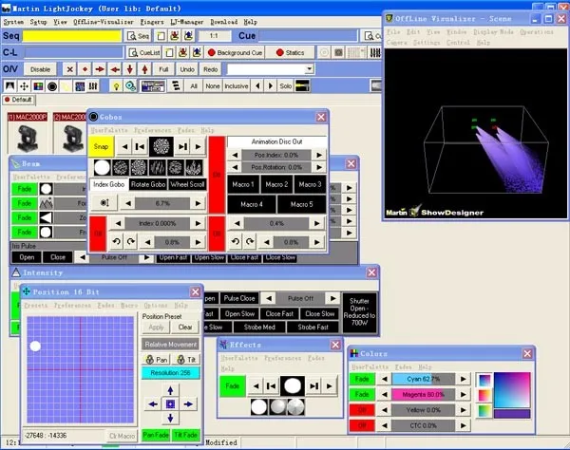Screen dimensions: 570x450
Task: Open the gobo control toolbar icon
Action: point(52,86)
